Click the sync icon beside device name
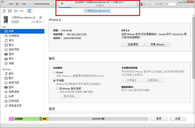The image size is (195, 128). coord(41,18)
